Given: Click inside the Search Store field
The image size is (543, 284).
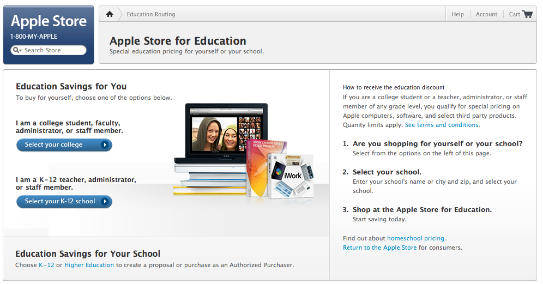Looking at the screenshot, I should click(49, 50).
